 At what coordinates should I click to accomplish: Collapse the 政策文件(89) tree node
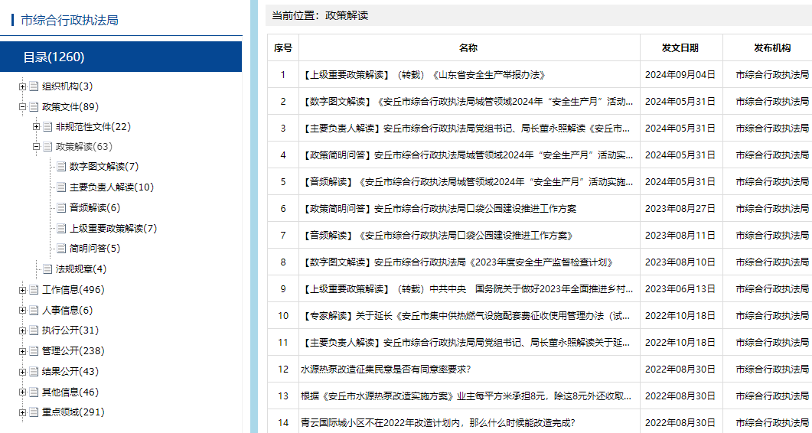(22, 107)
